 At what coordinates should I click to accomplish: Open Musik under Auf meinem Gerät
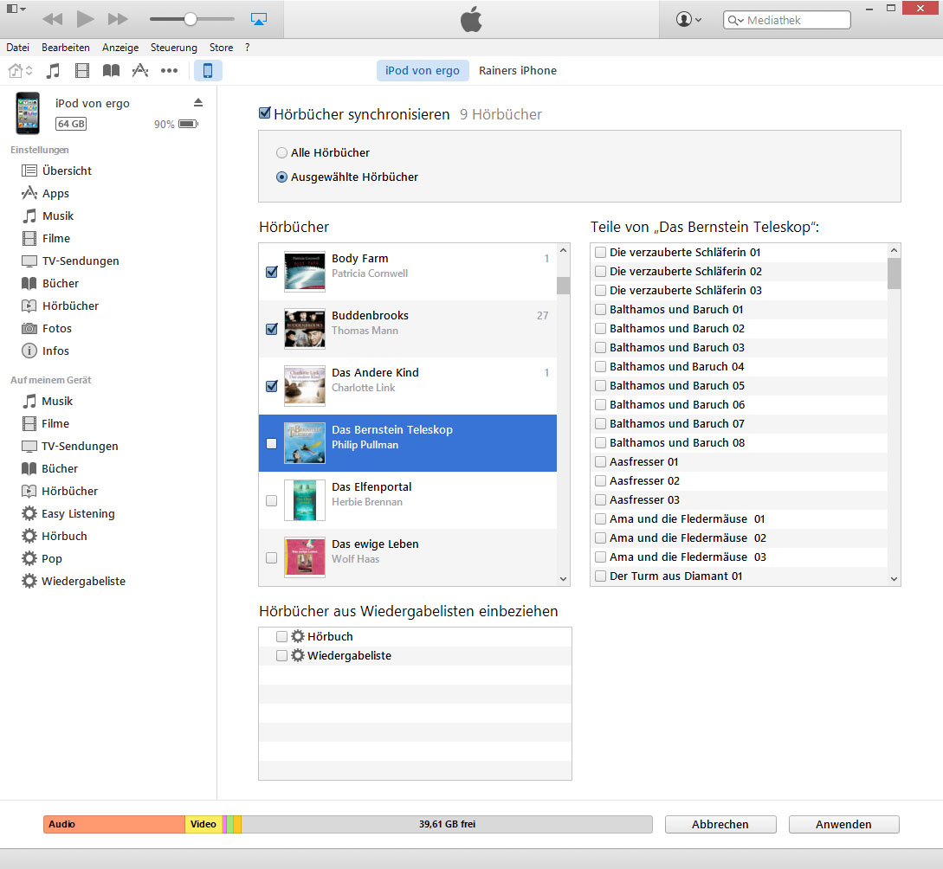pyautogui.click(x=47, y=401)
